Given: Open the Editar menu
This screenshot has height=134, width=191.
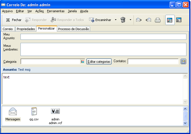Looking at the screenshot, I should click(x=20, y=11).
